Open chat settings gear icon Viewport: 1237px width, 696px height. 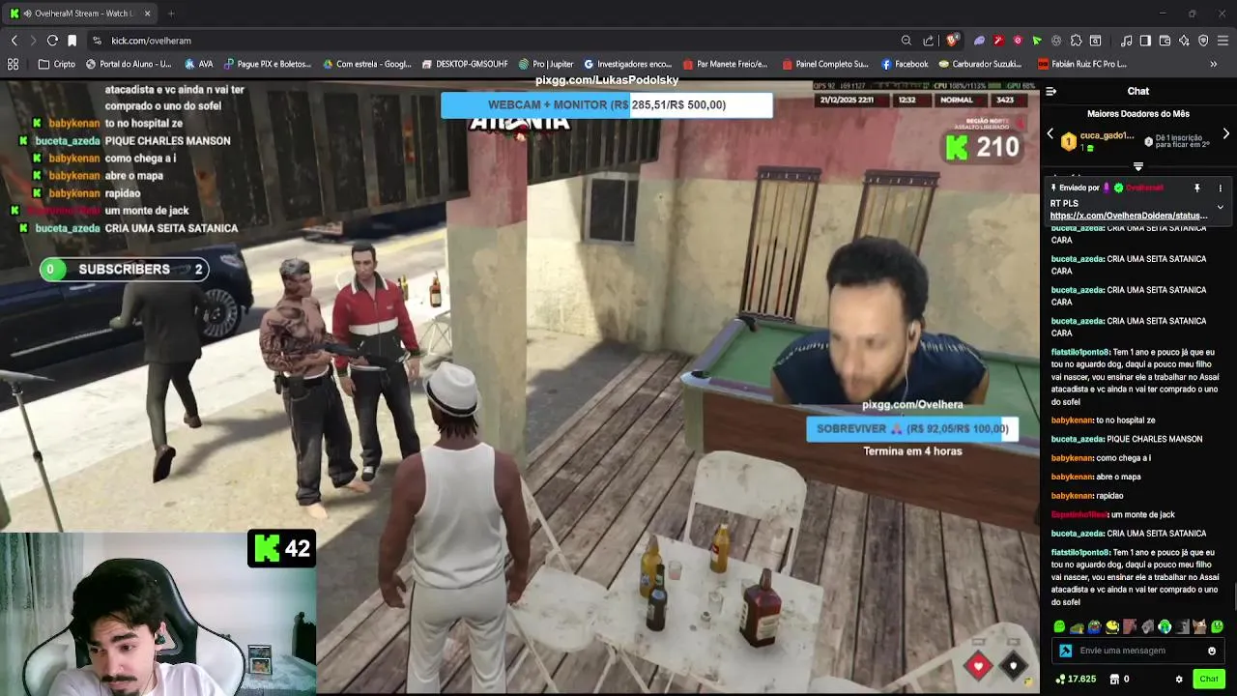(x=1179, y=679)
